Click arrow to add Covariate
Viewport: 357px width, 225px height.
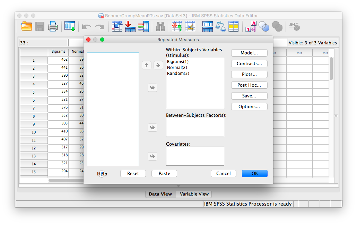point(153,156)
